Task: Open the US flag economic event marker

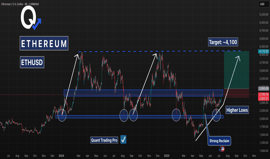Action: [x=222, y=149]
